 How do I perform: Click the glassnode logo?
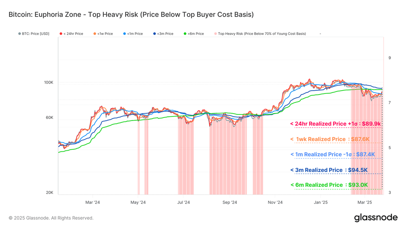(376, 217)
